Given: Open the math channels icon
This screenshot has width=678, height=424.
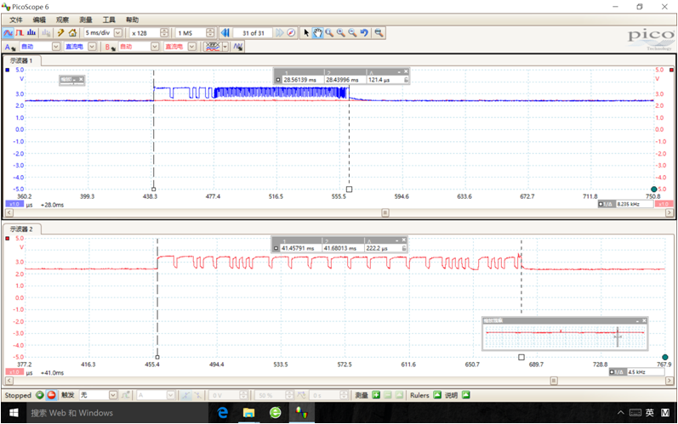Looking at the screenshot, I should point(213,47).
